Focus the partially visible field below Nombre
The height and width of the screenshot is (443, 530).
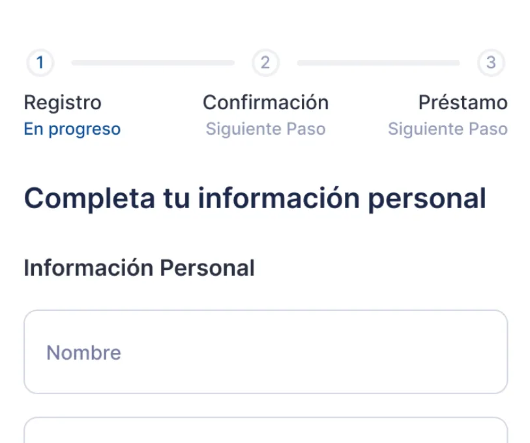point(265,431)
